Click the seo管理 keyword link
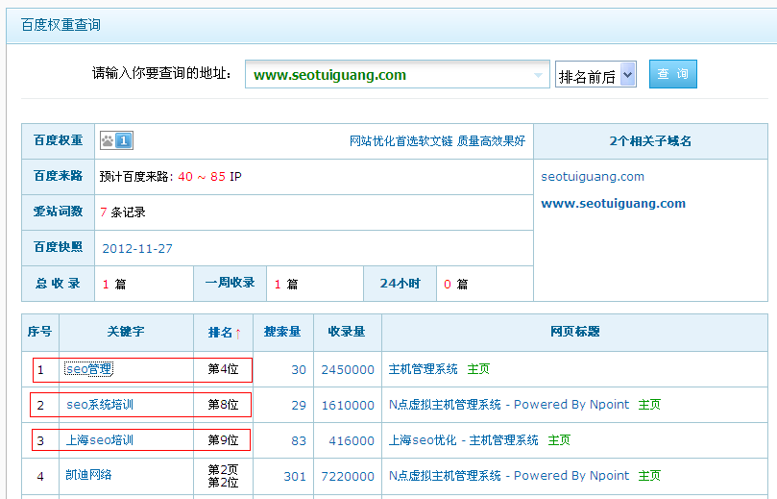This screenshot has width=777, height=499. [88, 369]
